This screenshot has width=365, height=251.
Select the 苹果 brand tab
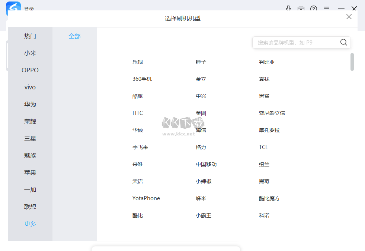click(x=30, y=173)
